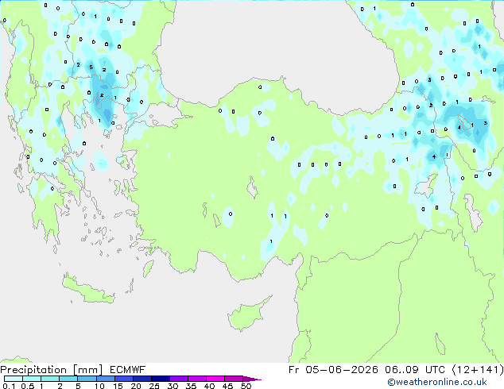The image size is (504, 389).
Task: Click the legend scale label "10"
Action: click(x=99, y=386)
